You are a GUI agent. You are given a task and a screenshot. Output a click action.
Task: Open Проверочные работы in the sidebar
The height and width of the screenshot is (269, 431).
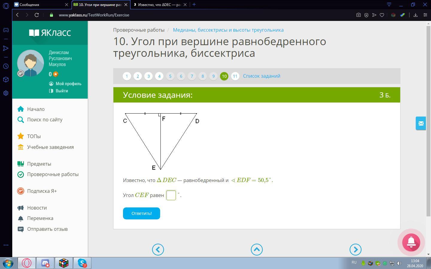[x=53, y=174]
